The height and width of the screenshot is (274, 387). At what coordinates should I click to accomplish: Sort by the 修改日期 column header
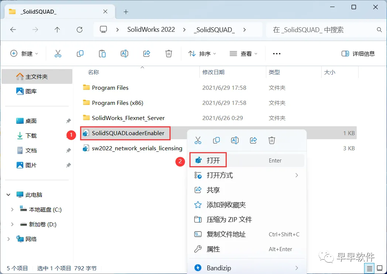click(213, 72)
